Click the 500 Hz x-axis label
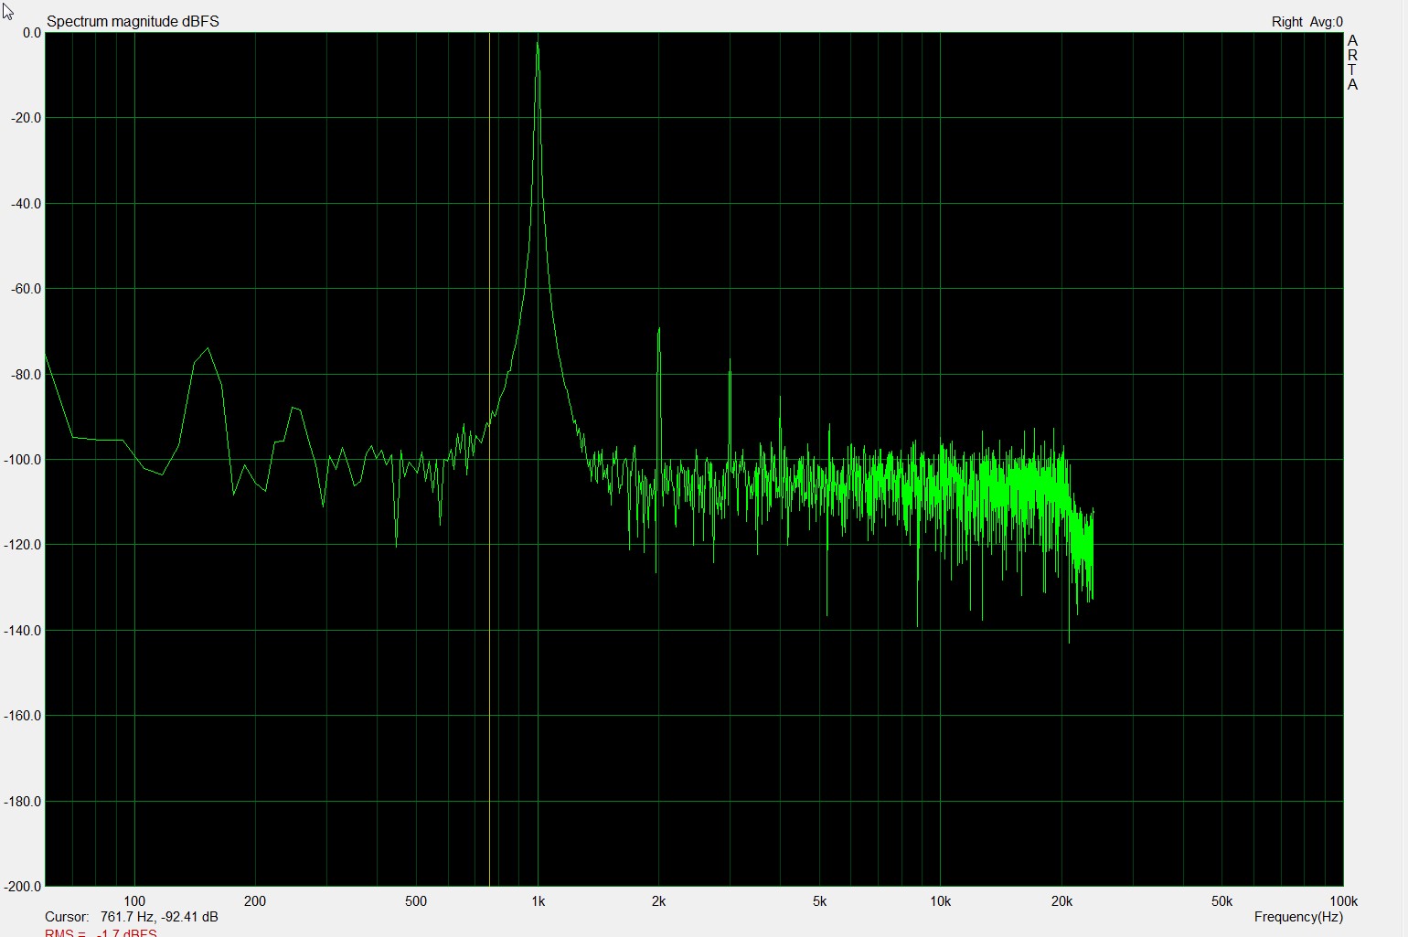 point(416,900)
